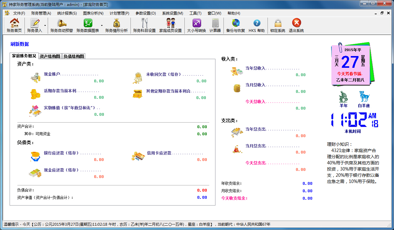Open the 账务首页 home icon

(x=13, y=25)
